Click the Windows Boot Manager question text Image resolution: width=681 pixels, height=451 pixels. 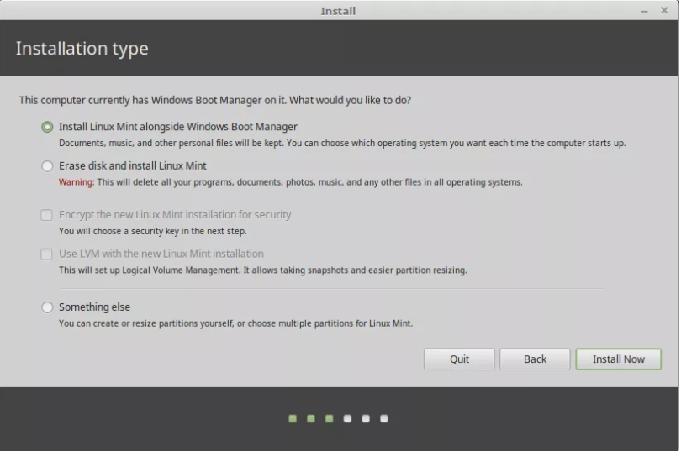pyautogui.click(x=215, y=100)
